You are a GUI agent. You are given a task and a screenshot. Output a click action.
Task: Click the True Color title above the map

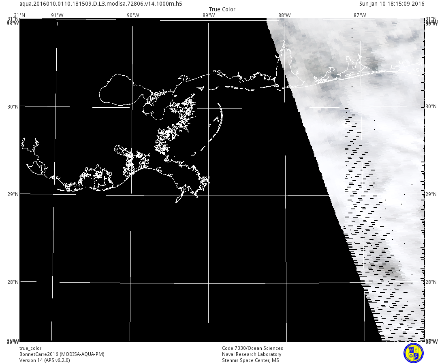[222, 9]
